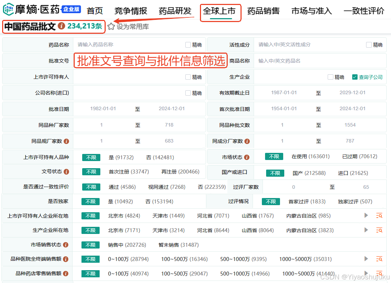
Task: Open the 药品销售 nav tab
Action: pos(263,11)
